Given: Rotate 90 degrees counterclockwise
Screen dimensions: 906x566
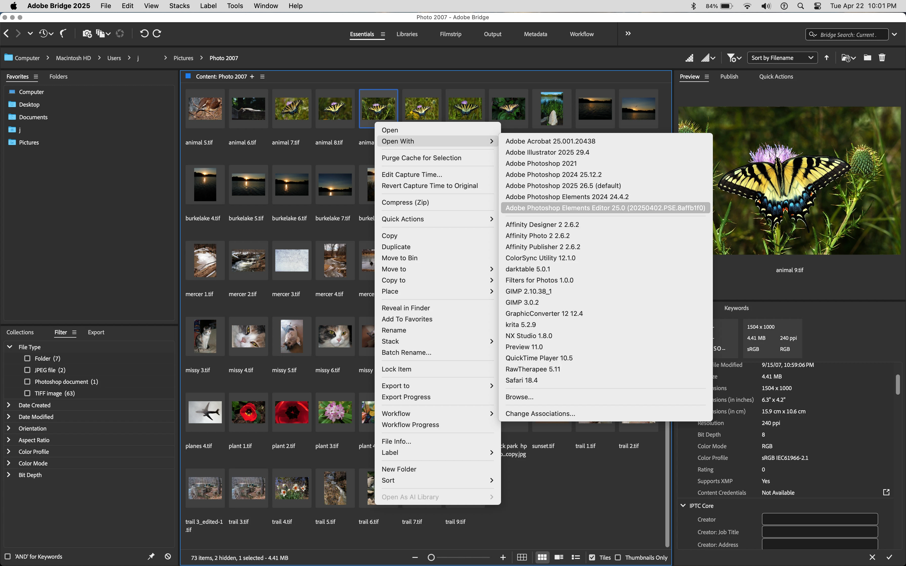Looking at the screenshot, I should pyautogui.click(x=144, y=34).
